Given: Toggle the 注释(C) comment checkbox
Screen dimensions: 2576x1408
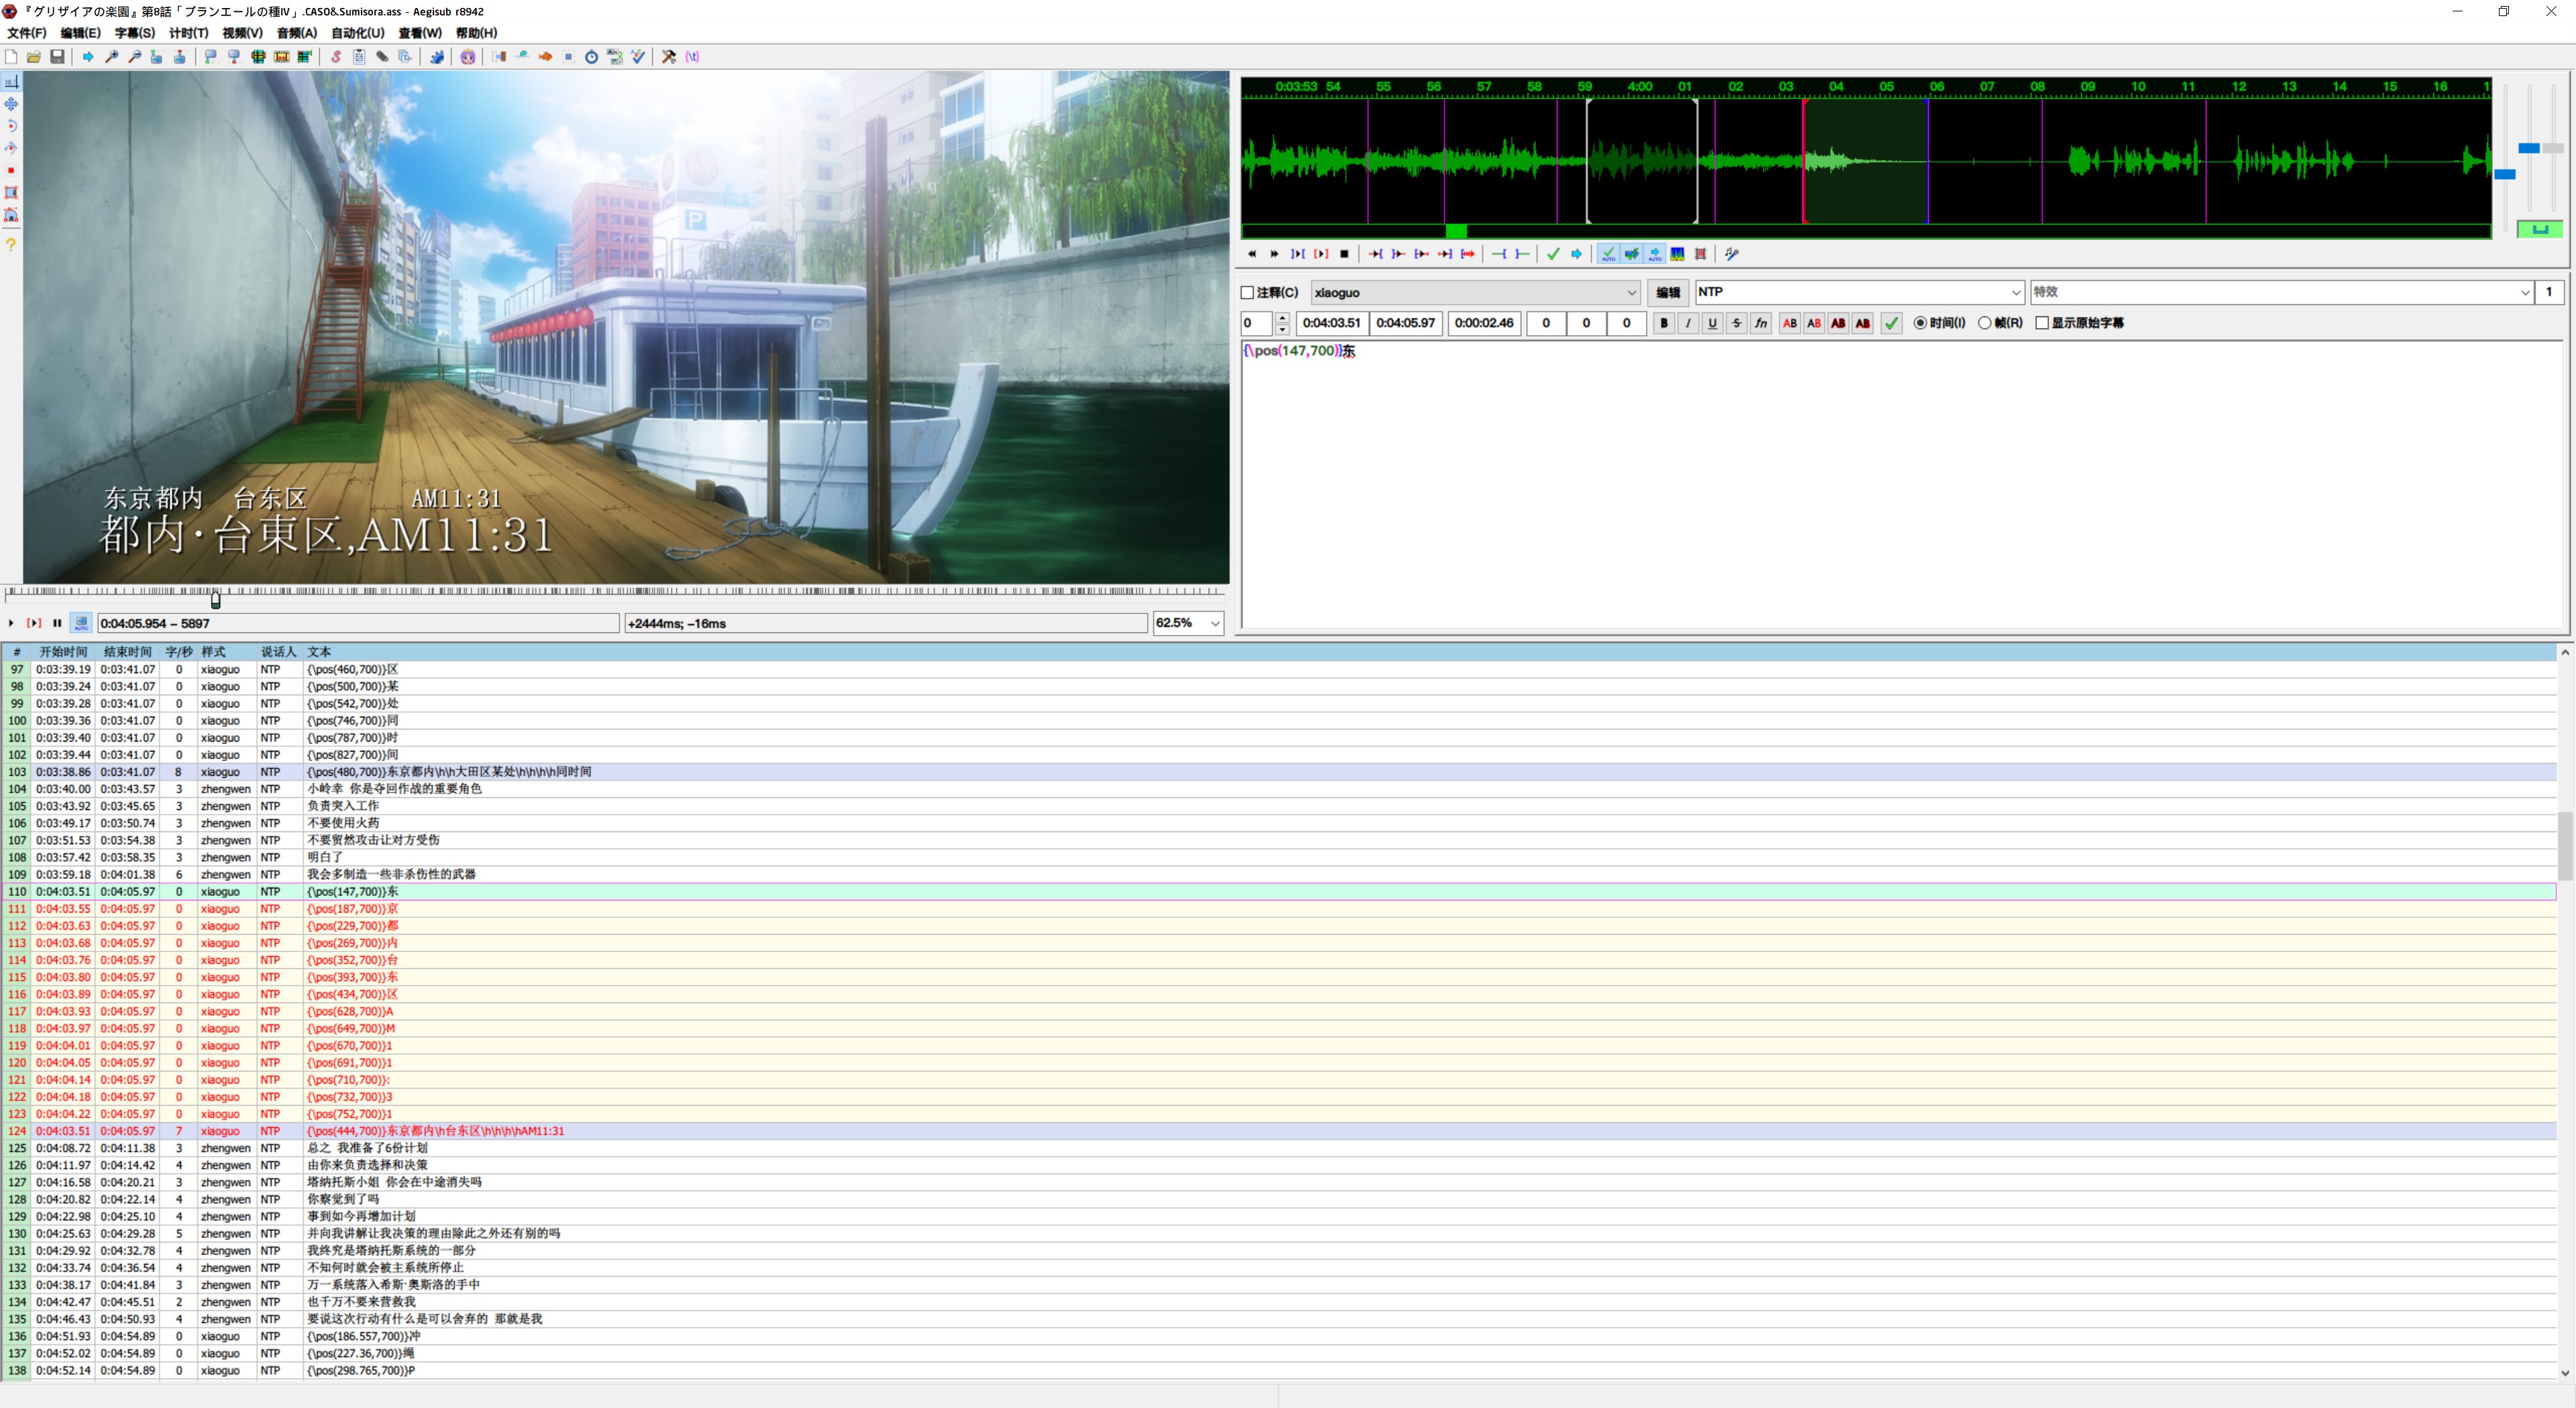Looking at the screenshot, I should tap(1247, 293).
